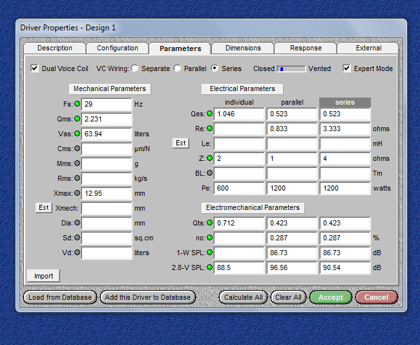The image size is (420, 345).
Task: Click the series column header
Action: click(x=345, y=102)
